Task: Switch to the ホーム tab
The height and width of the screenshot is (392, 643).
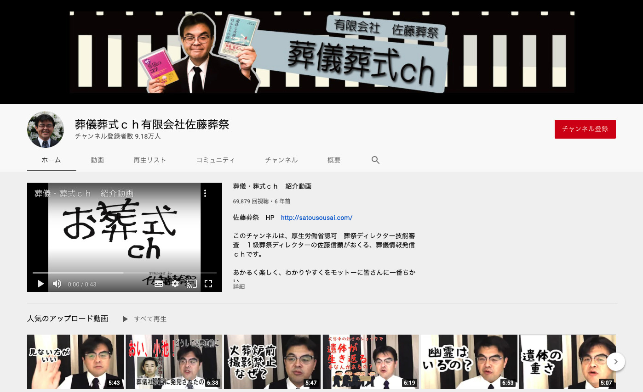Action: click(52, 160)
